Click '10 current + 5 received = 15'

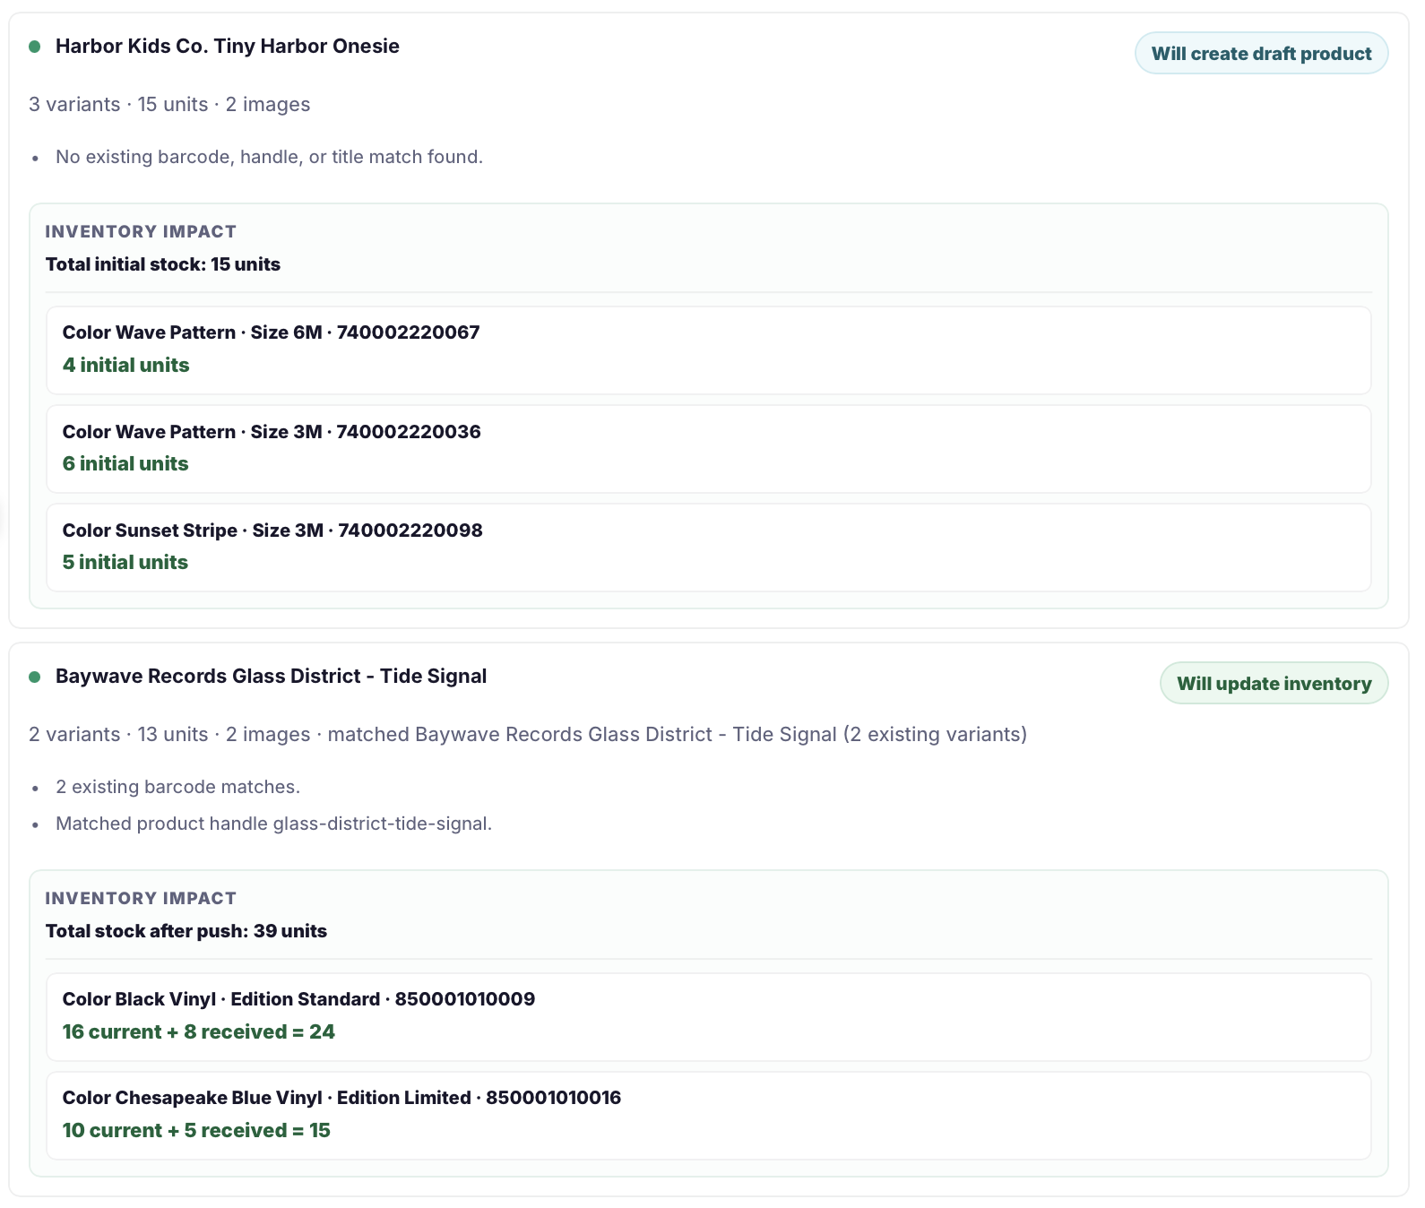pos(196,1131)
